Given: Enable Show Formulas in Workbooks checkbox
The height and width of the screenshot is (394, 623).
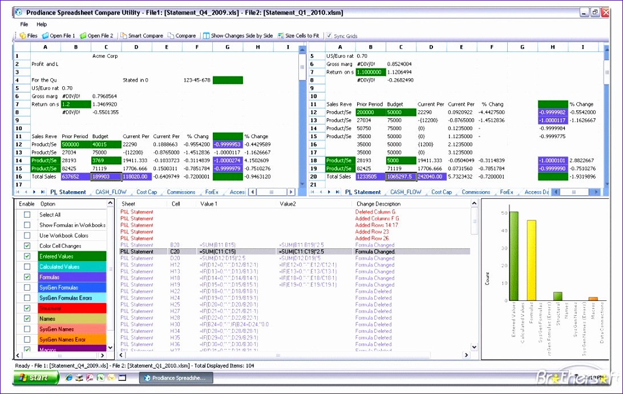Looking at the screenshot, I should (27, 225).
